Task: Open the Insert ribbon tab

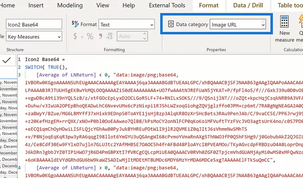Action: coord(36,5)
